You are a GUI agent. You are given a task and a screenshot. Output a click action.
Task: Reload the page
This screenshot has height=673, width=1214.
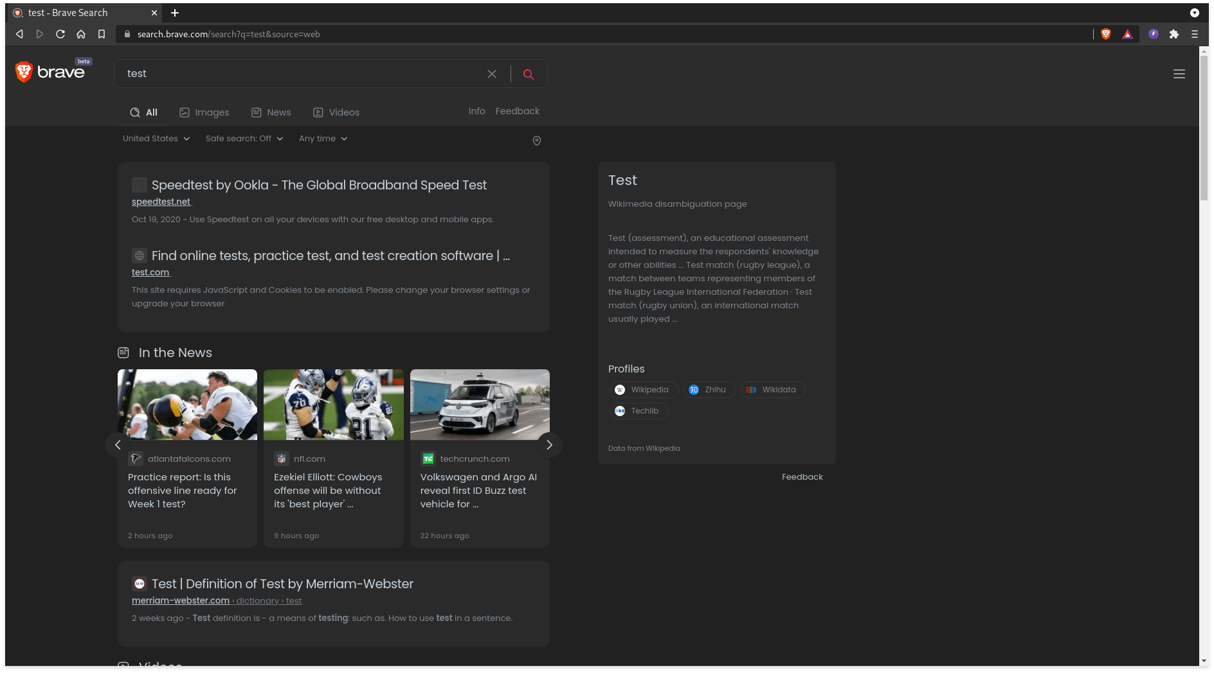tap(60, 34)
